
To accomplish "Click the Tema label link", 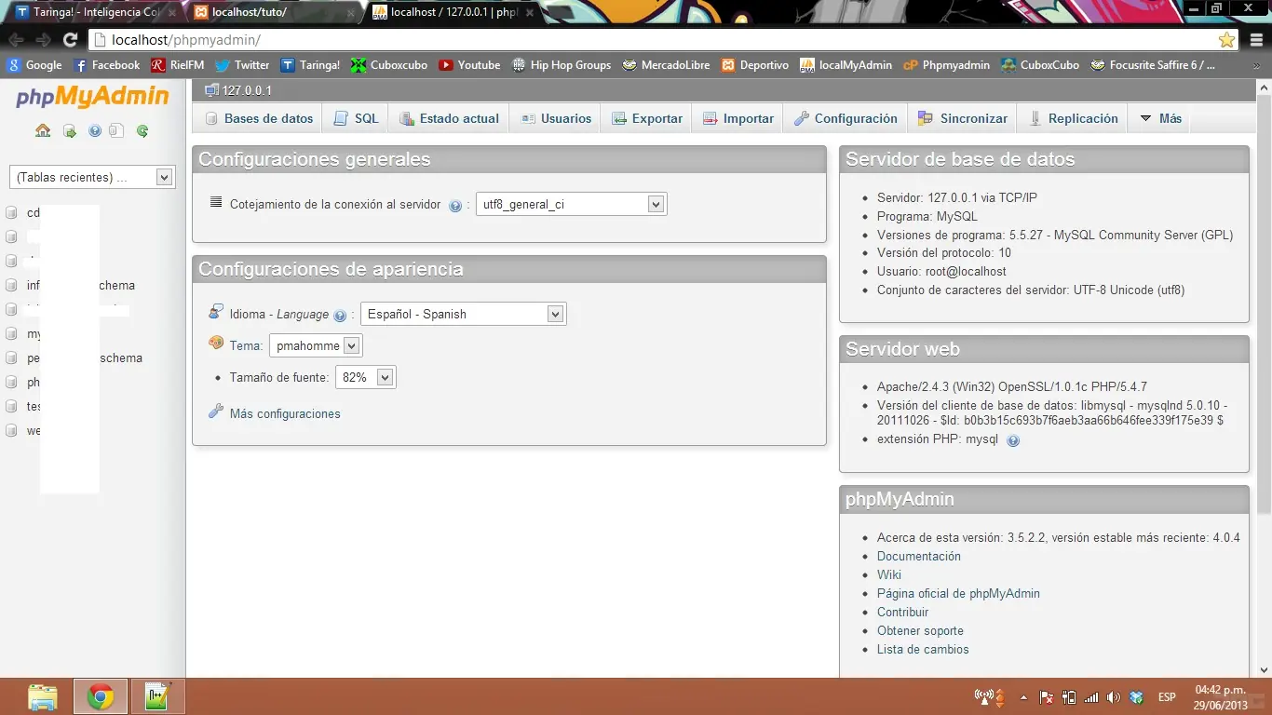I will tap(246, 346).
